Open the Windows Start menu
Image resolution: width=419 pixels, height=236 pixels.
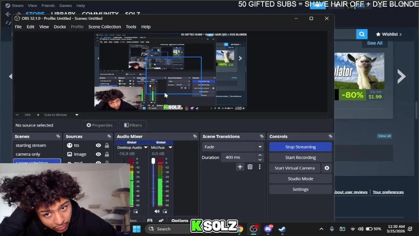pos(137,229)
